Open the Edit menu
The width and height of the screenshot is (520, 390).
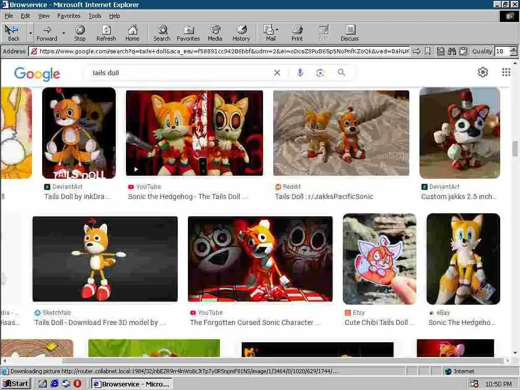(25, 16)
